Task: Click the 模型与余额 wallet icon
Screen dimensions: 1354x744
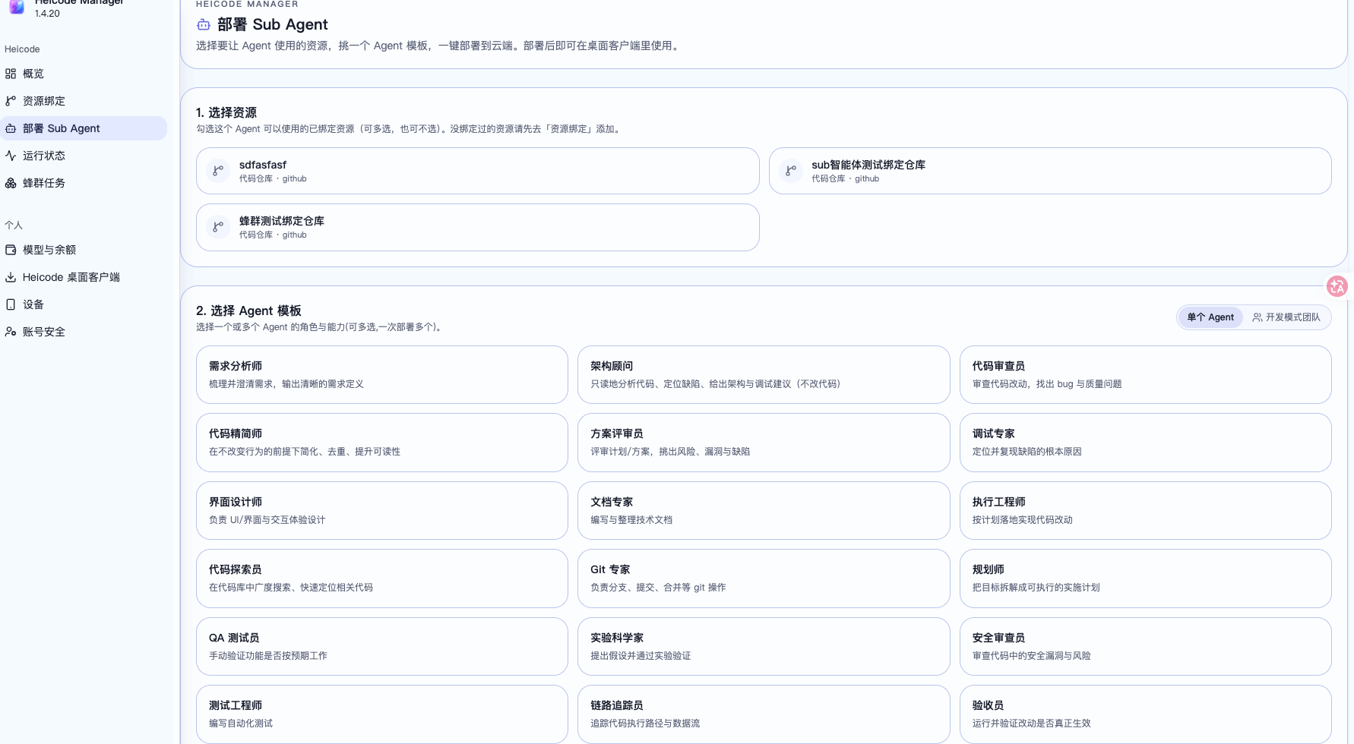Action: point(11,250)
